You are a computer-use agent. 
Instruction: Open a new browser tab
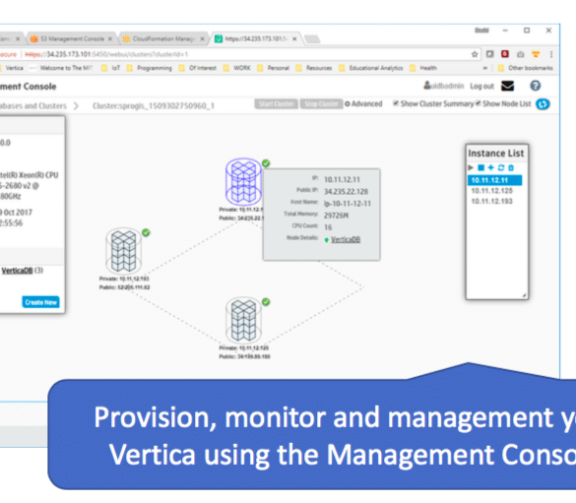[312, 39]
